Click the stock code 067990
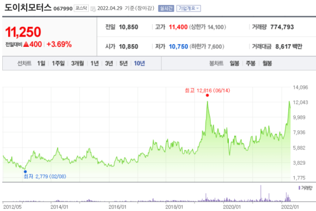This screenshot has height=211, width=316. (63, 9)
